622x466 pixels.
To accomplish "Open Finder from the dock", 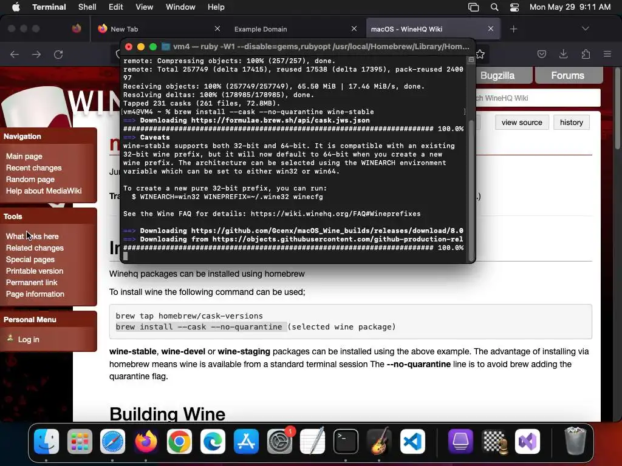I will [46, 441].
